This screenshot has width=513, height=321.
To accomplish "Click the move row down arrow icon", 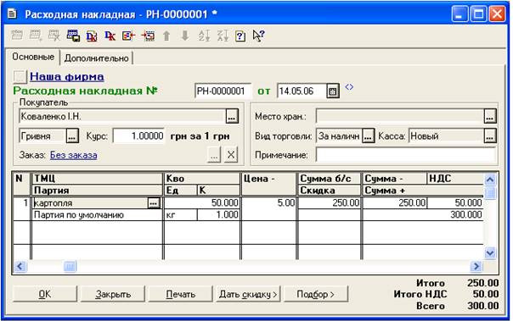I will click(185, 36).
